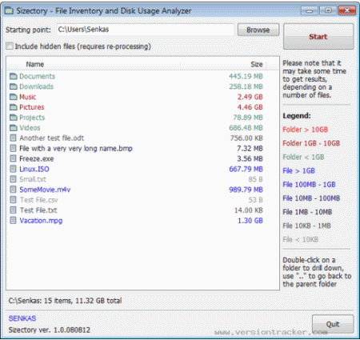Select the Projects folder name
This screenshot has height=340, width=360.
point(32,118)
